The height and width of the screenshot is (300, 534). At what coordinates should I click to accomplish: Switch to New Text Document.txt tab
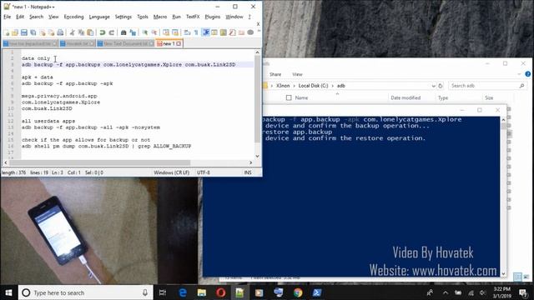click(x=125, y=43)
